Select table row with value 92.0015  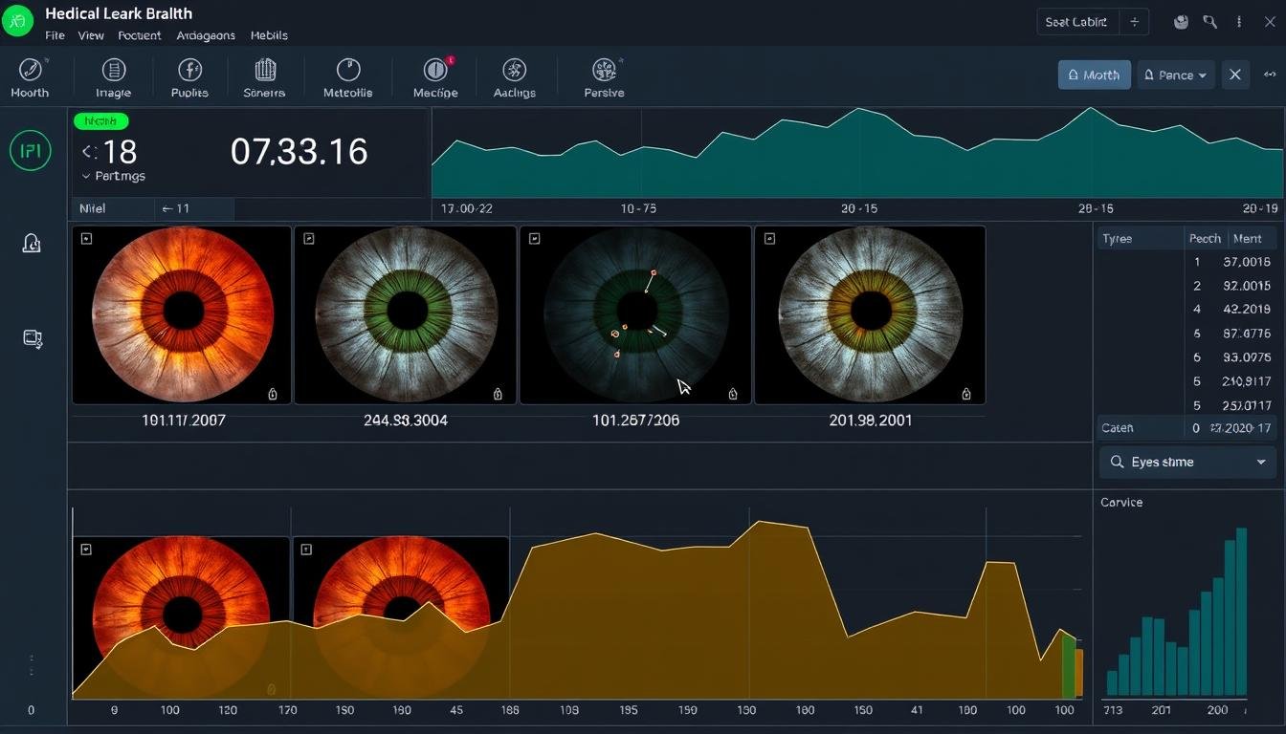coord(1187,285)
